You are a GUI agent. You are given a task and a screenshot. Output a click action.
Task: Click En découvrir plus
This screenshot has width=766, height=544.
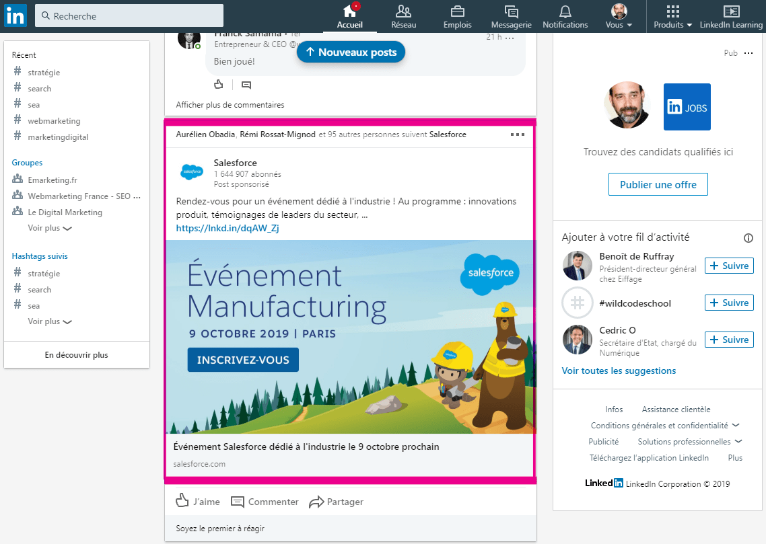tap(76, 354)
